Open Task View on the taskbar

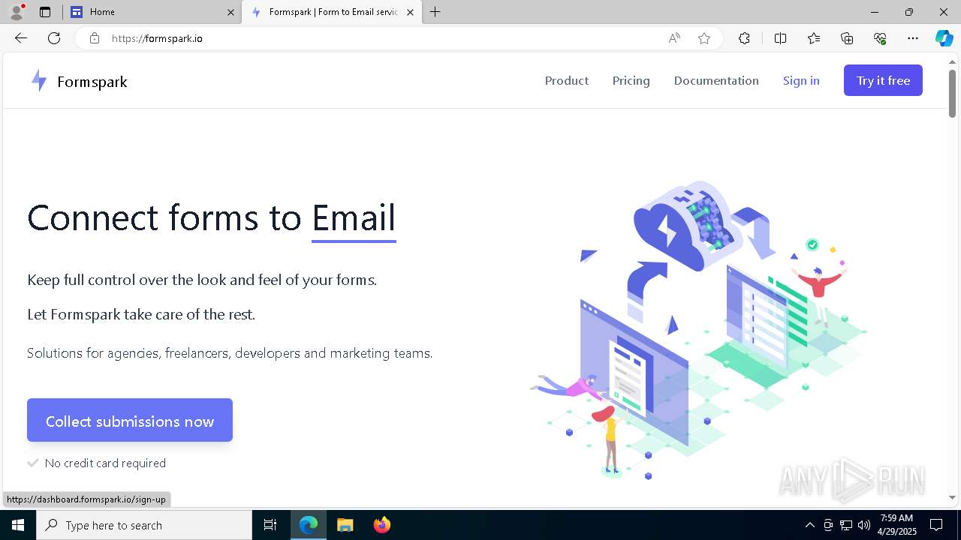(x=270, y=525)
